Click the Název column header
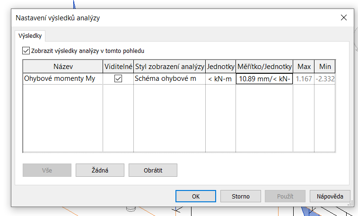358x216 pixels. (63, 67)
